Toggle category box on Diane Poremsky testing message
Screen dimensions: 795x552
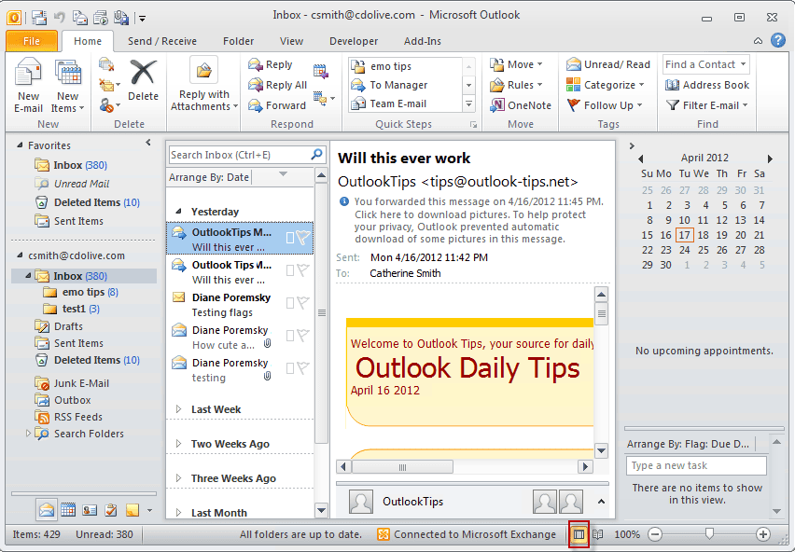pos(290,368)
